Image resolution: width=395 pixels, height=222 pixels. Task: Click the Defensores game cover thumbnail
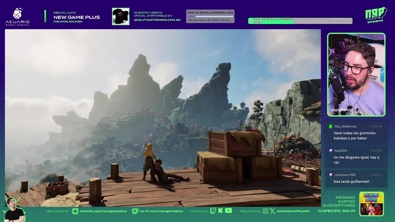click(x=372, y=204)
